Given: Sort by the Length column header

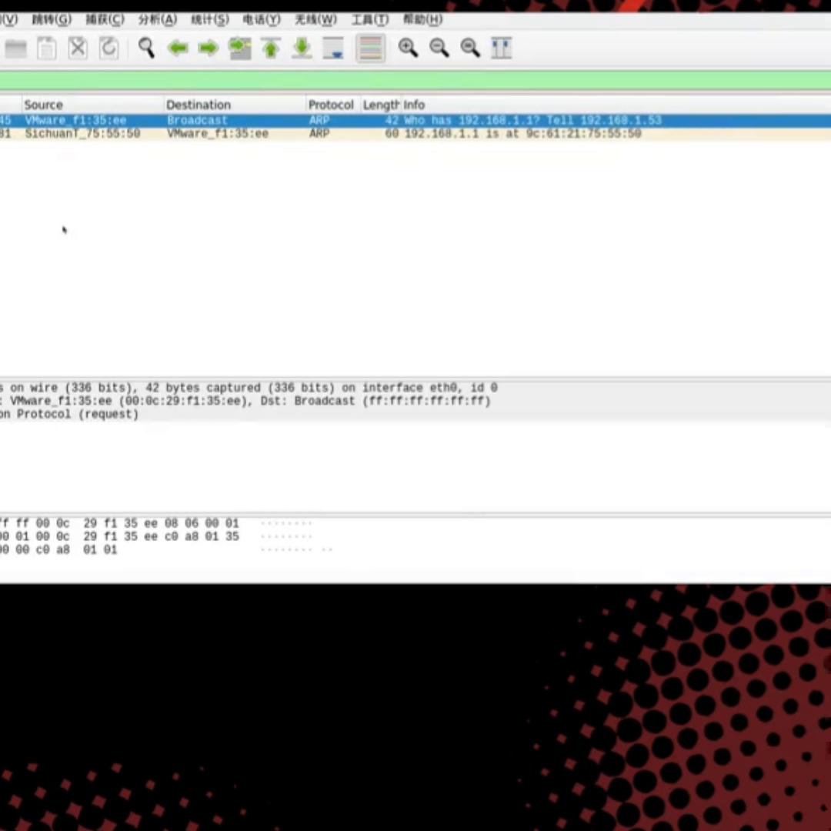Looking at the screenshot, I should pyautogui.click(x=381, y=105).
